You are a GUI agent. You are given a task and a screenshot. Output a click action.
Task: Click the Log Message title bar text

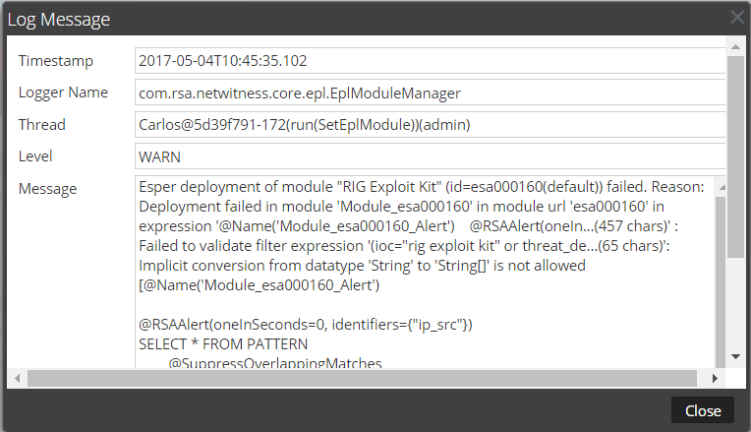pos(59,19)
